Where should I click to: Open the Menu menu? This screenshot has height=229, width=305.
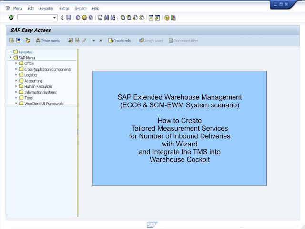[x=18, y=9]
